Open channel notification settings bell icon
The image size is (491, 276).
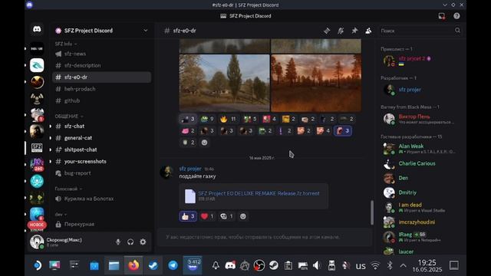(x=341, y=31)
